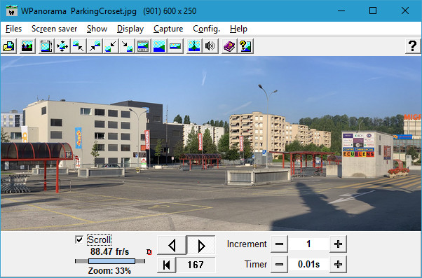Click the open file folder icon
The height and width of the screenshot is (278, 422).
[x=9, y=46]
